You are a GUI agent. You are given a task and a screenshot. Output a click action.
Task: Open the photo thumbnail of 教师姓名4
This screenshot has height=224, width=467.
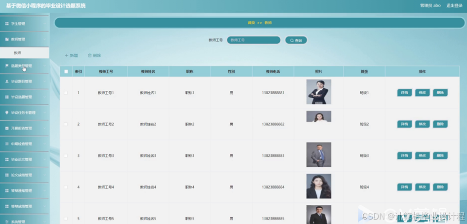coord(319,186)
